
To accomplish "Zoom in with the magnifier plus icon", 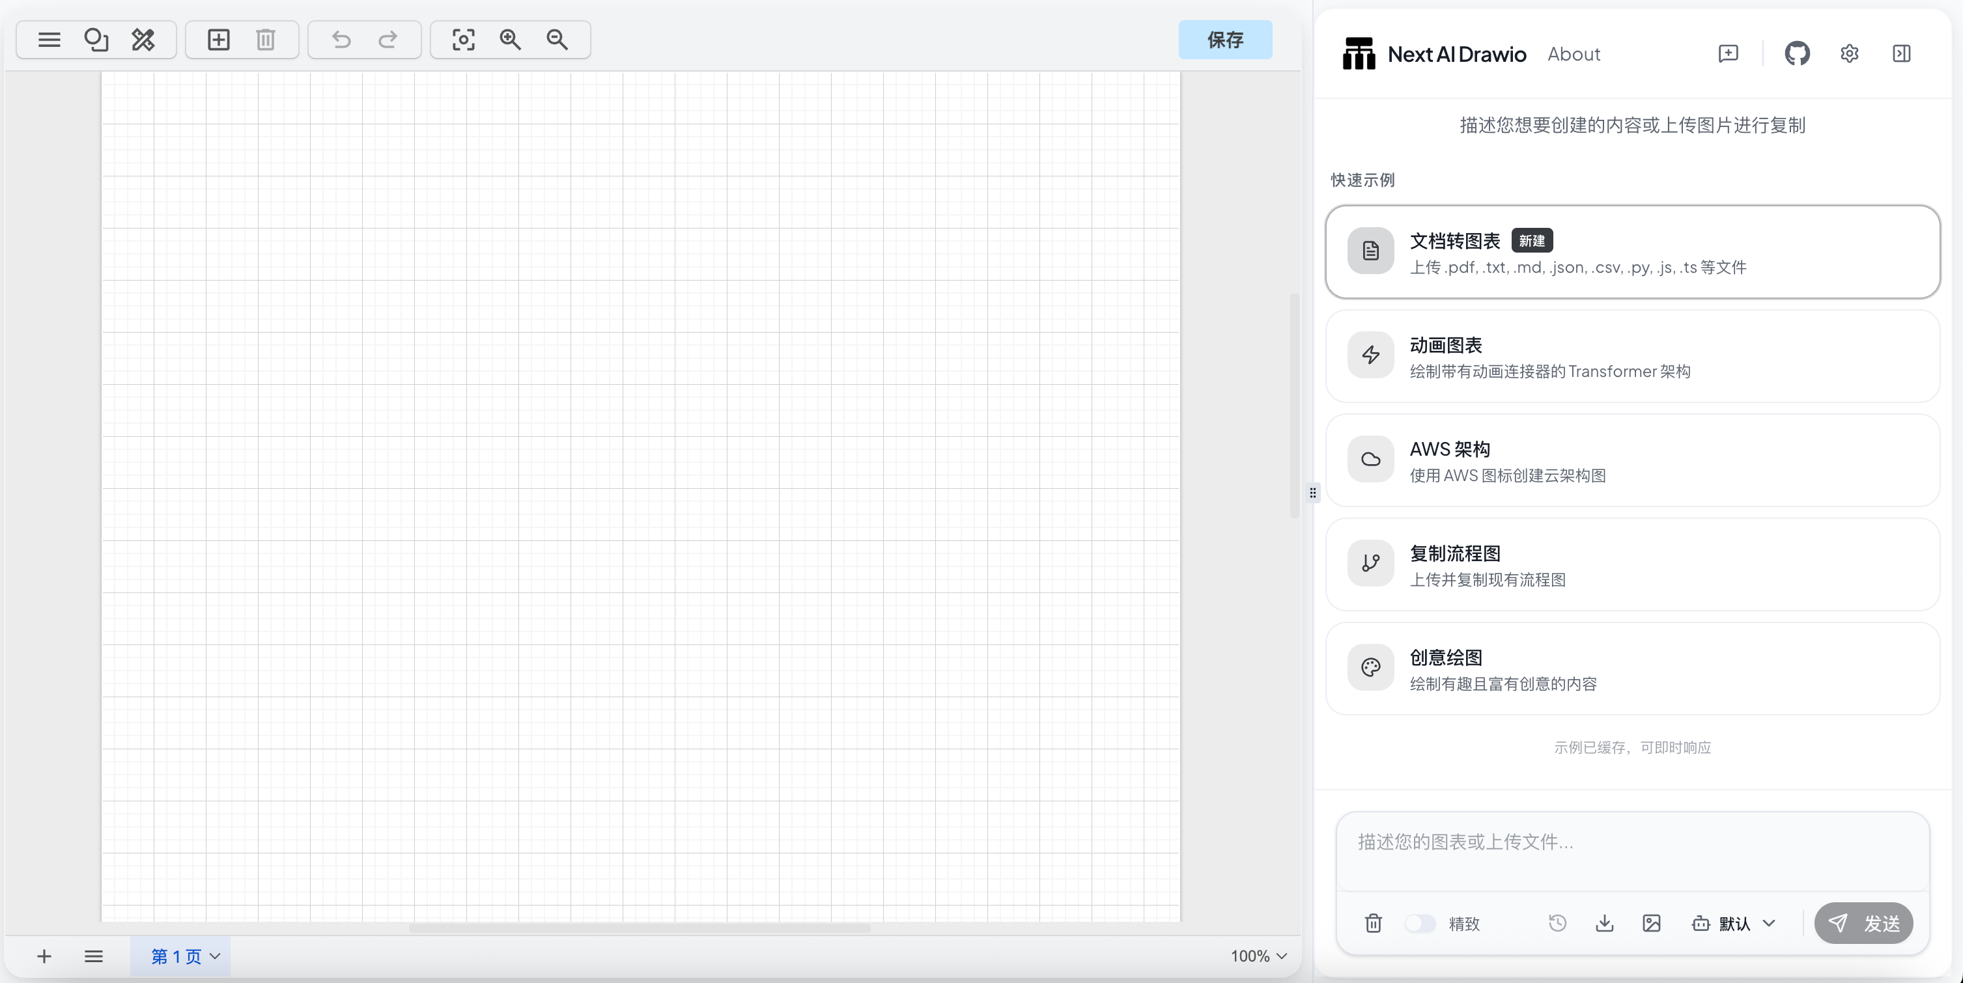I will pyautogui.click(x=511, y=40).
